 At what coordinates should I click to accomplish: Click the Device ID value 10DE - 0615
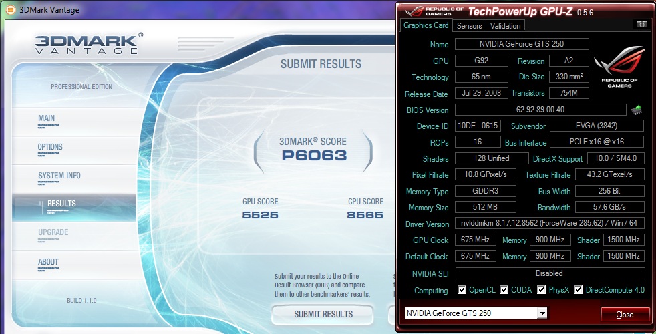point(478,126)
